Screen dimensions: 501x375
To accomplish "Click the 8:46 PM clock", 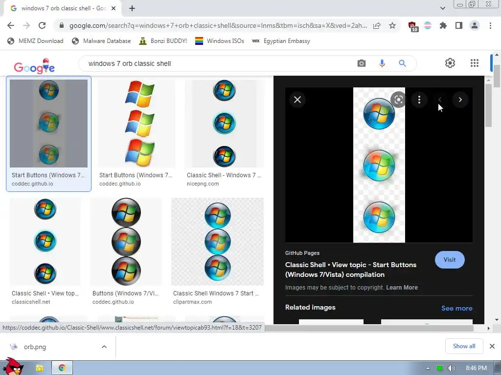I will coord(476,368).
